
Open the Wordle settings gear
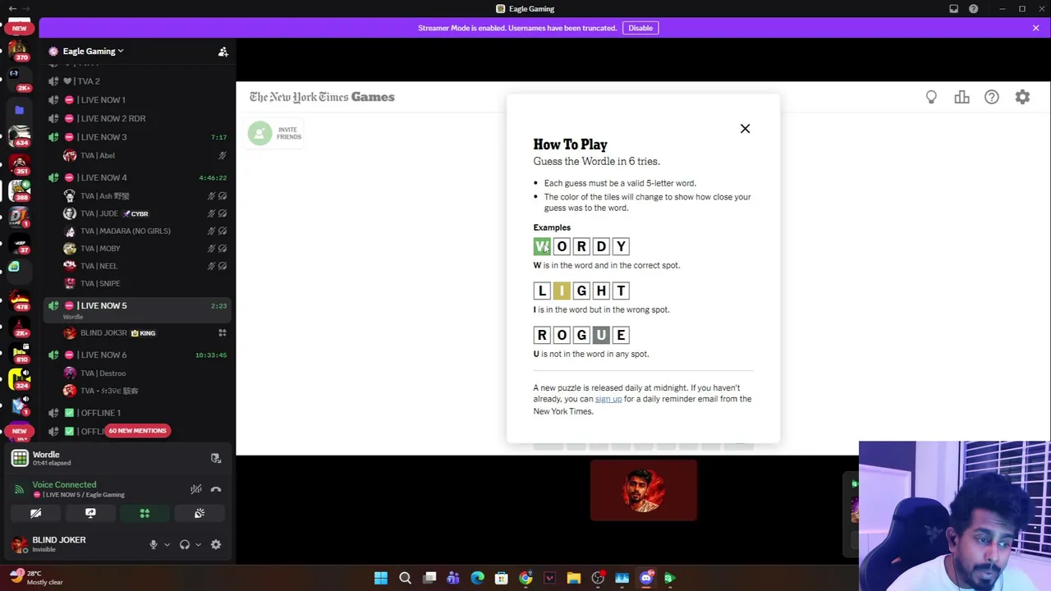[1022, 97]
